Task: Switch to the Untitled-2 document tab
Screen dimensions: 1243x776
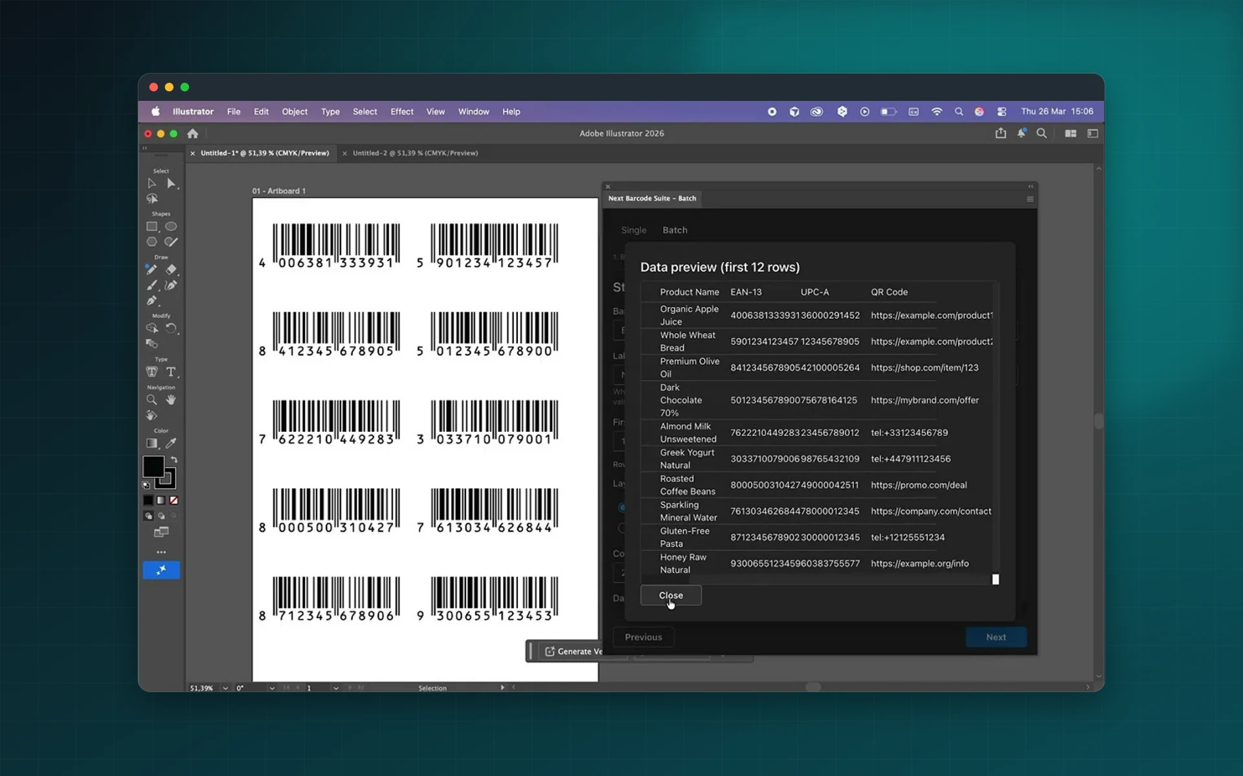Action: point(415,153)
